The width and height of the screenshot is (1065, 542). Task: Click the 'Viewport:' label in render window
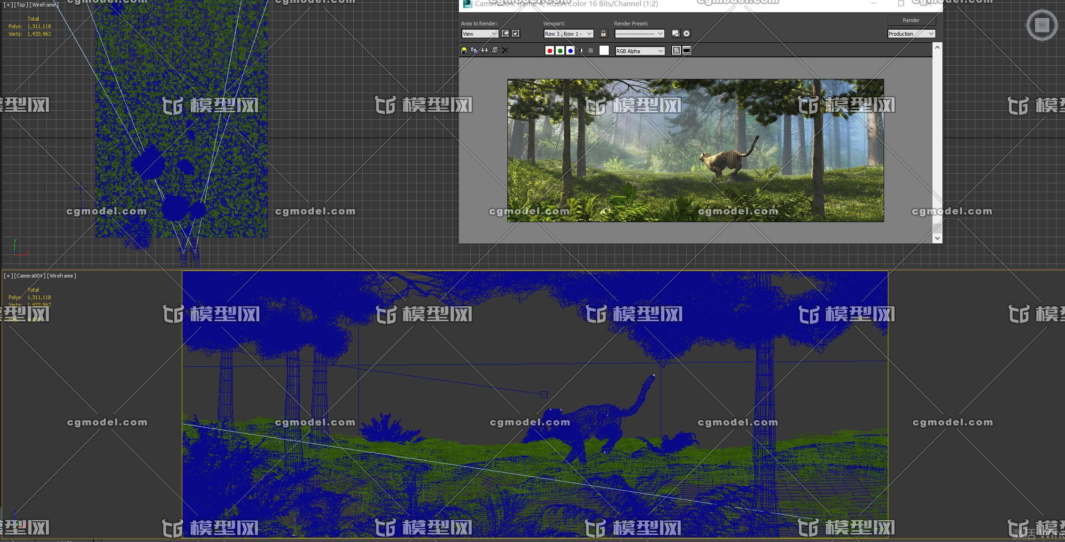[x=554, y=23]
